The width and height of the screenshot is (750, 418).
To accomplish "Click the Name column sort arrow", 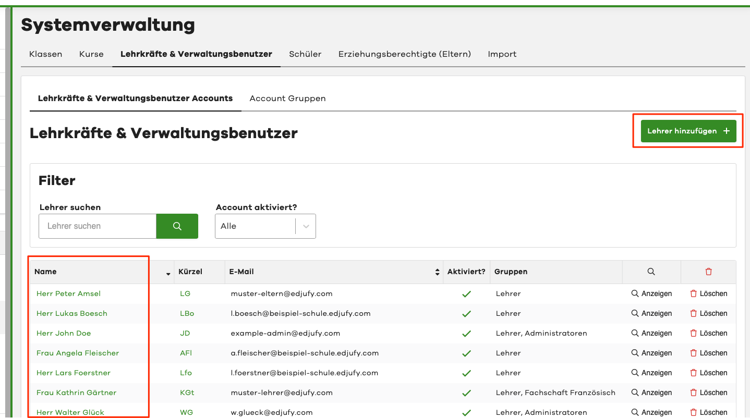I will pos(168,274).
